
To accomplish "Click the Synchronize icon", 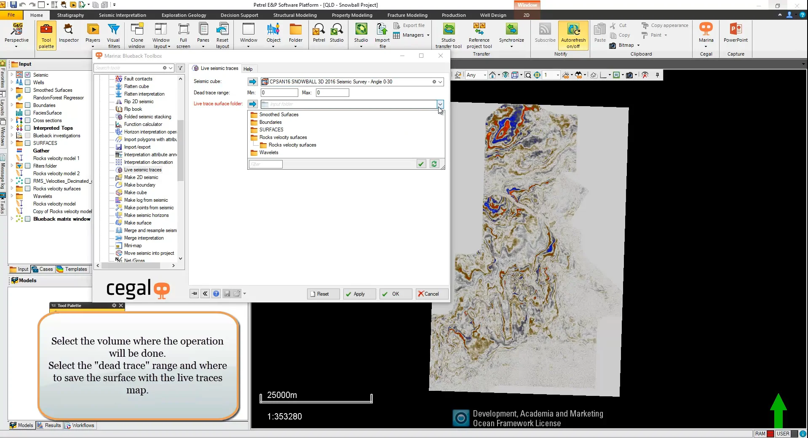I will (511, 35).
